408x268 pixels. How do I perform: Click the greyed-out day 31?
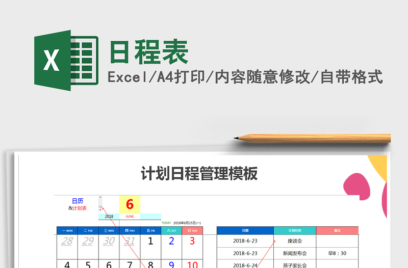click(x=130, y=241)
